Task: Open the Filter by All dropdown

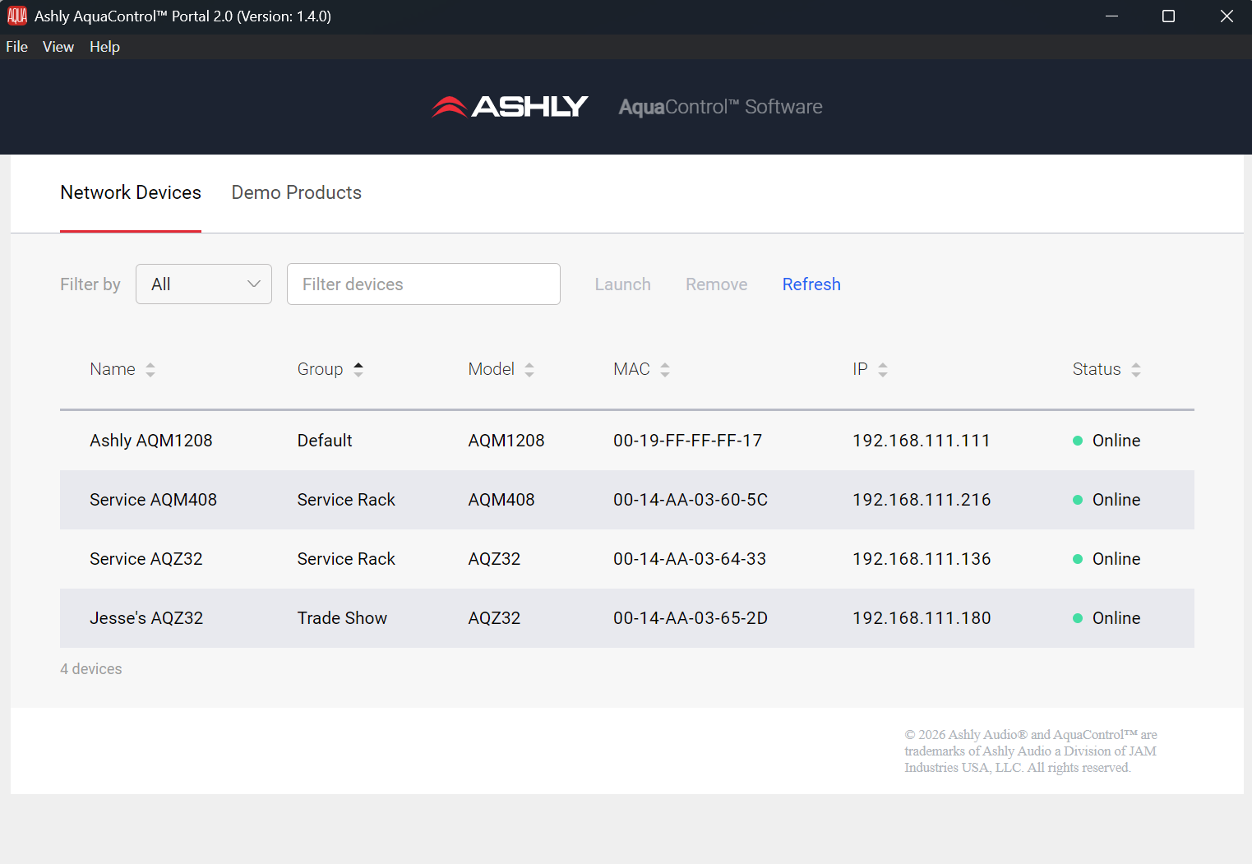Action: coord(204,284)
